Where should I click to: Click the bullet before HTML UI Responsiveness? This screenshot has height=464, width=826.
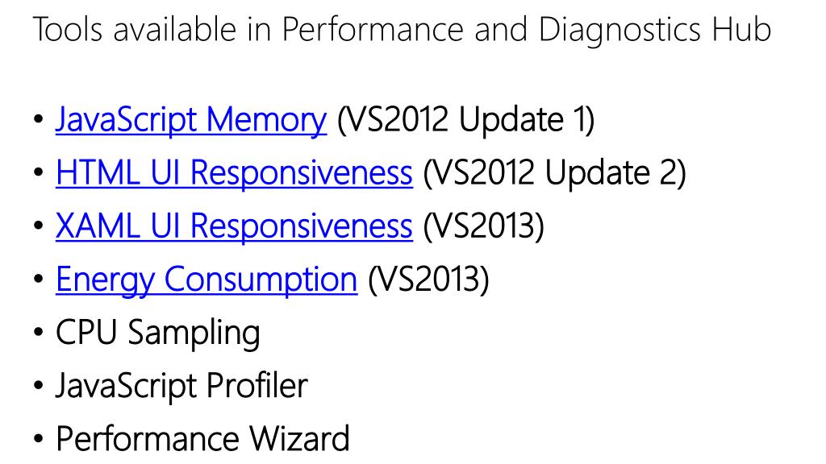(38, 172)
